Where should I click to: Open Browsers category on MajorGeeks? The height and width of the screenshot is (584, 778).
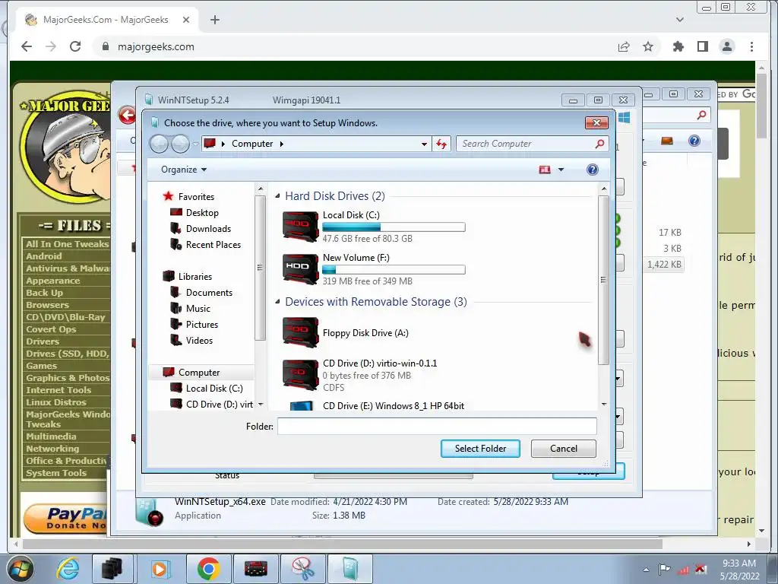(x=47, y=305)
